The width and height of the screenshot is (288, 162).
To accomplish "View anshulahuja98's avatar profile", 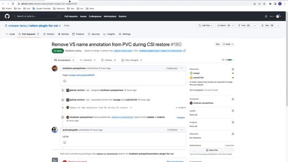I will click(x=55, y=130).
